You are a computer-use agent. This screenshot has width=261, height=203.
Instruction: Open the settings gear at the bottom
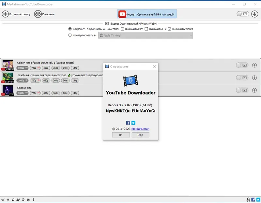click(8, 200)
